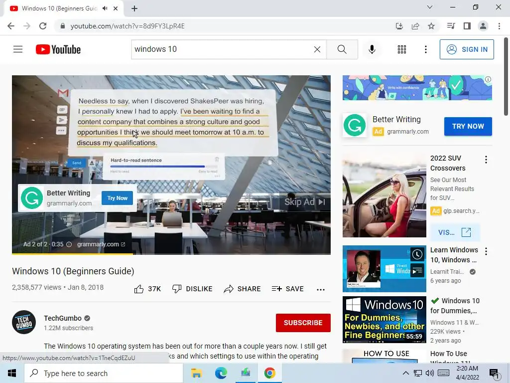Click the taskbar search box
This screenshot has height=383, width=510.
pyautogui.click(x=104, y=373)
